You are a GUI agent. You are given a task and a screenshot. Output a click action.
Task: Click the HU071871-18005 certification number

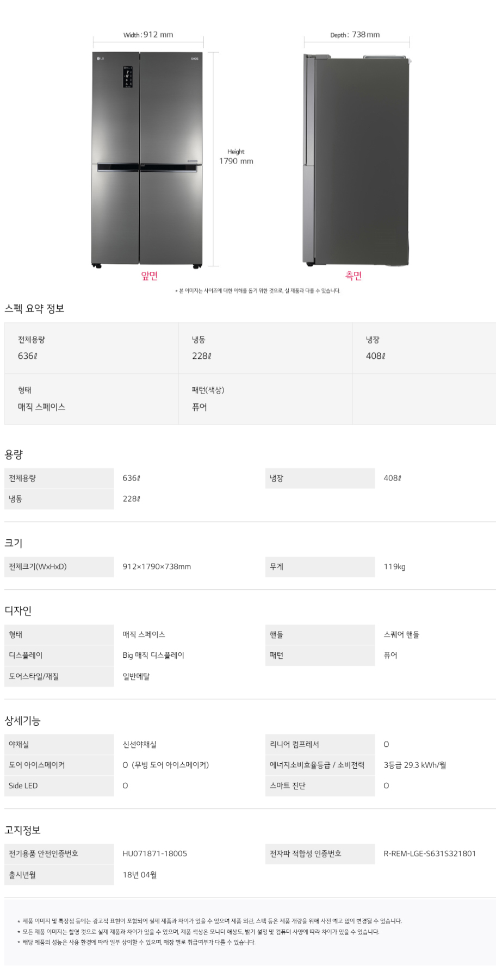[x=154, y=853]
